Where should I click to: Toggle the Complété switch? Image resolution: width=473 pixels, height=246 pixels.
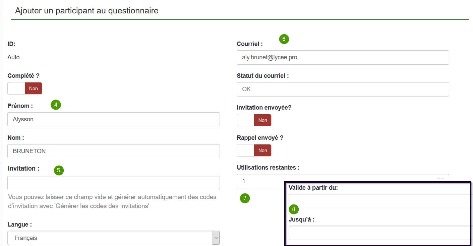click(x=25, y=88)
